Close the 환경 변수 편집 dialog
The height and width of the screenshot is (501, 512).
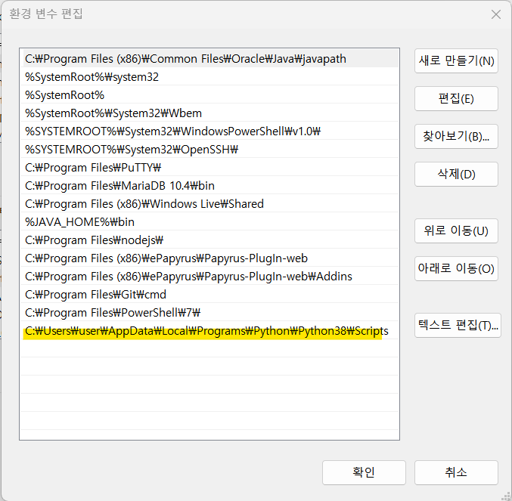pos(495,14)
